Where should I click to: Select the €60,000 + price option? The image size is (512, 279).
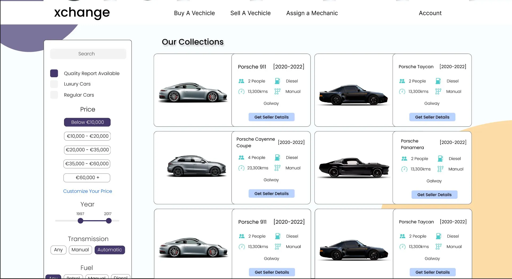[87, 178]
